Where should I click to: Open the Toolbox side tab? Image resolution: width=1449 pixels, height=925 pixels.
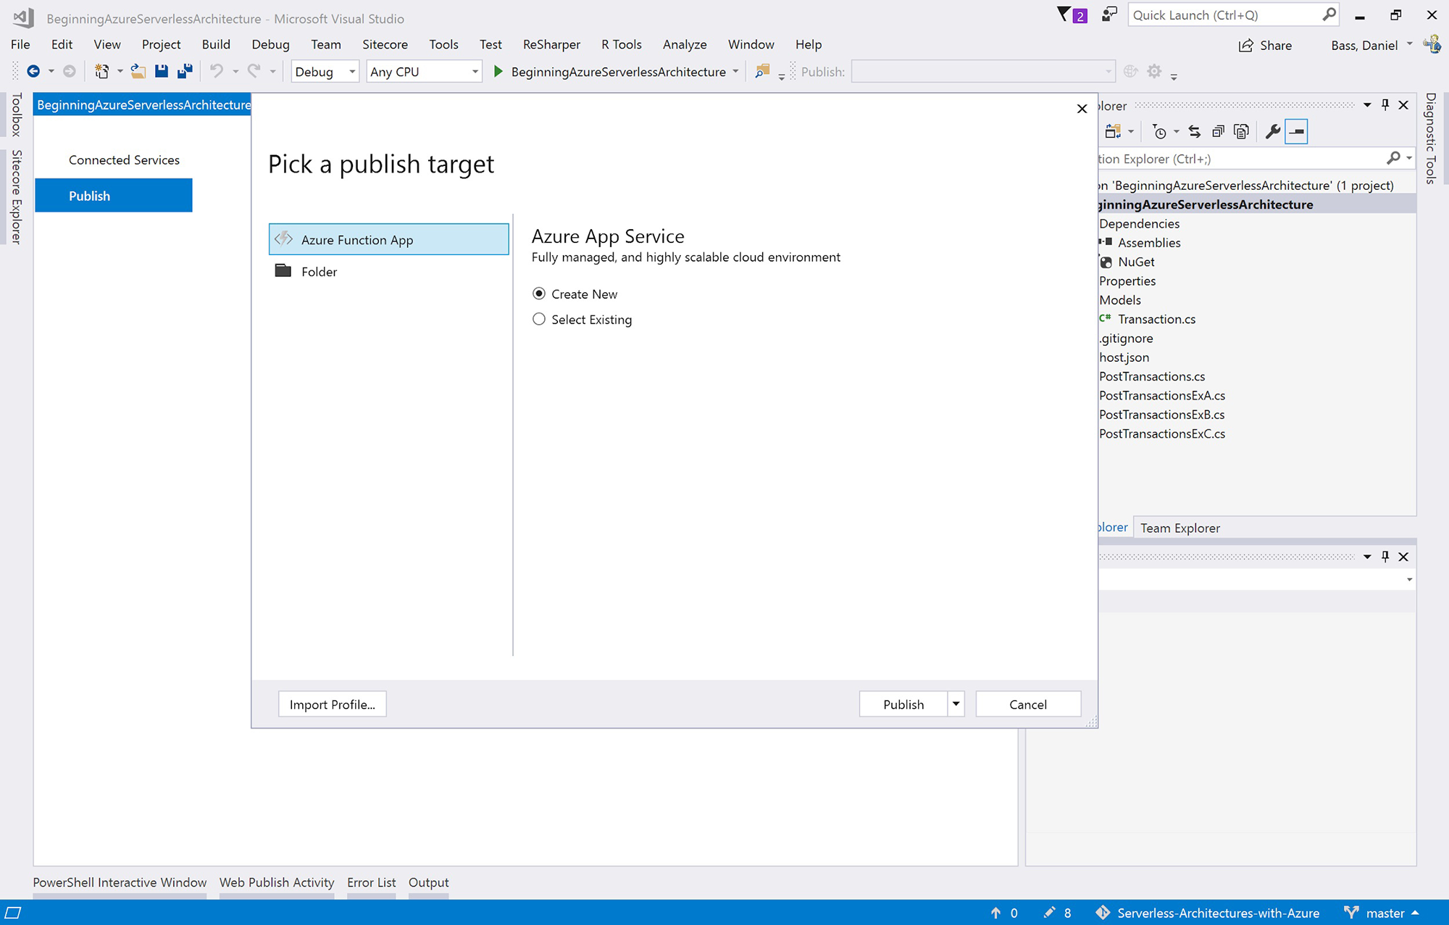[16, 115]
